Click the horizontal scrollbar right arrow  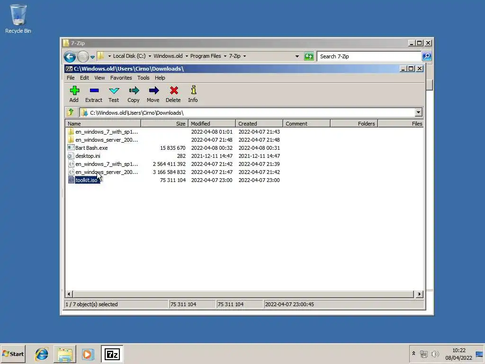pos(419,294)
